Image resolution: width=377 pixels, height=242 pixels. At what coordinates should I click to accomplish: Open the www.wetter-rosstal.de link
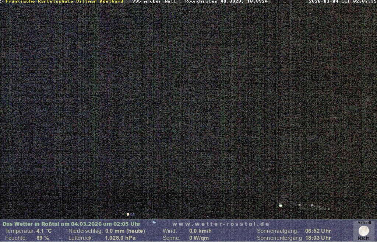[221, 224]
